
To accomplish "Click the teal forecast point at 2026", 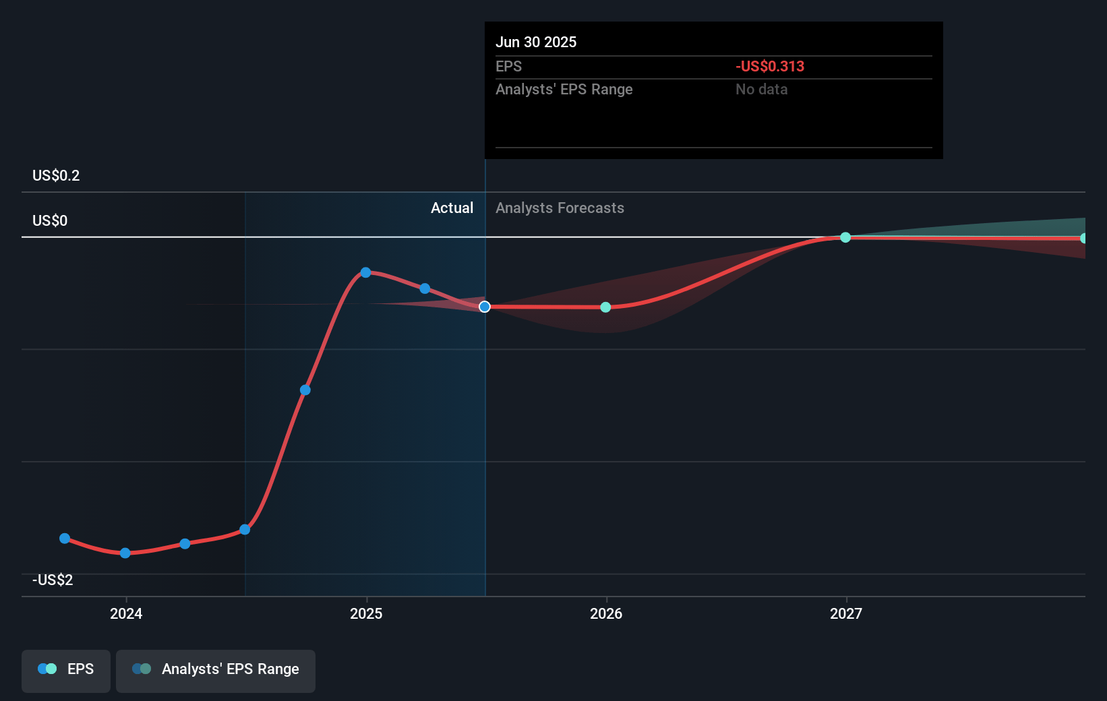I will coord(605,307).
